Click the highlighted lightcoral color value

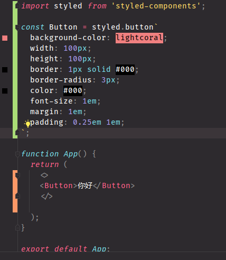click(x=139, y=38)
